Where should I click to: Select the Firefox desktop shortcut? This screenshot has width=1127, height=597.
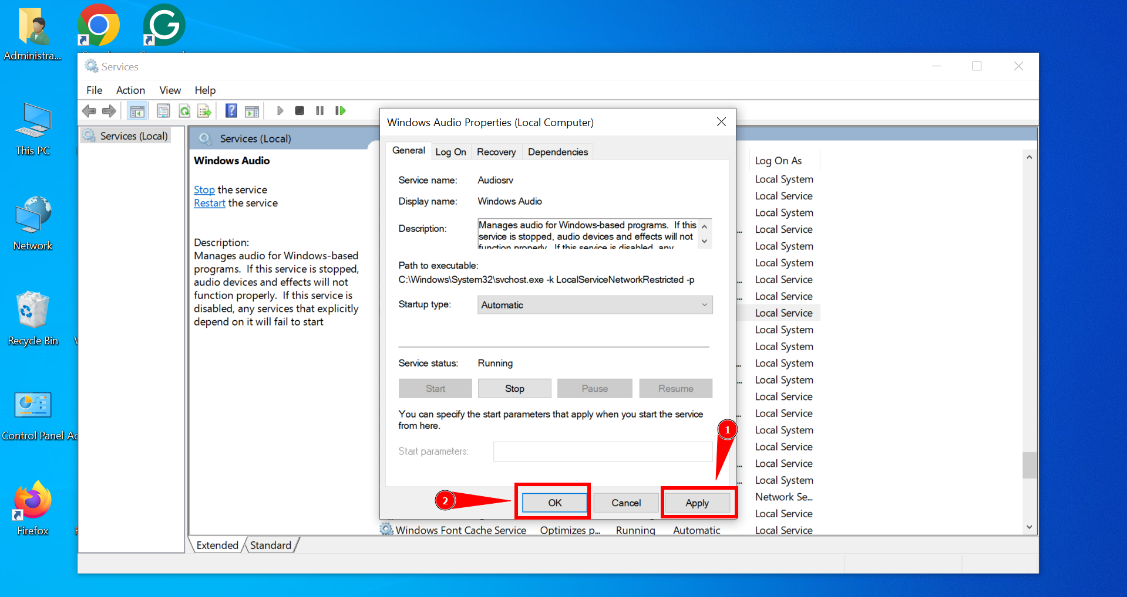pyautogui.click(x=33, y=508)
